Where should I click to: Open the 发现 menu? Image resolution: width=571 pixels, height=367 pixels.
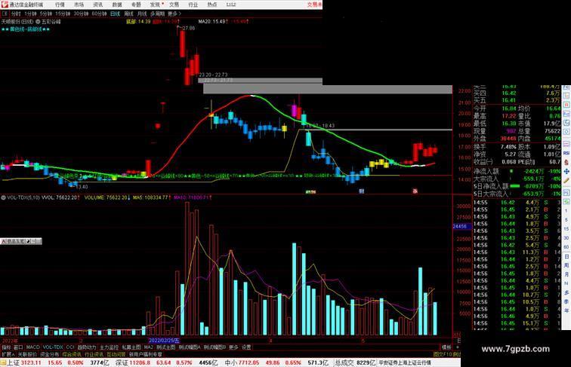pyautogui.click(x=155, y=5)
